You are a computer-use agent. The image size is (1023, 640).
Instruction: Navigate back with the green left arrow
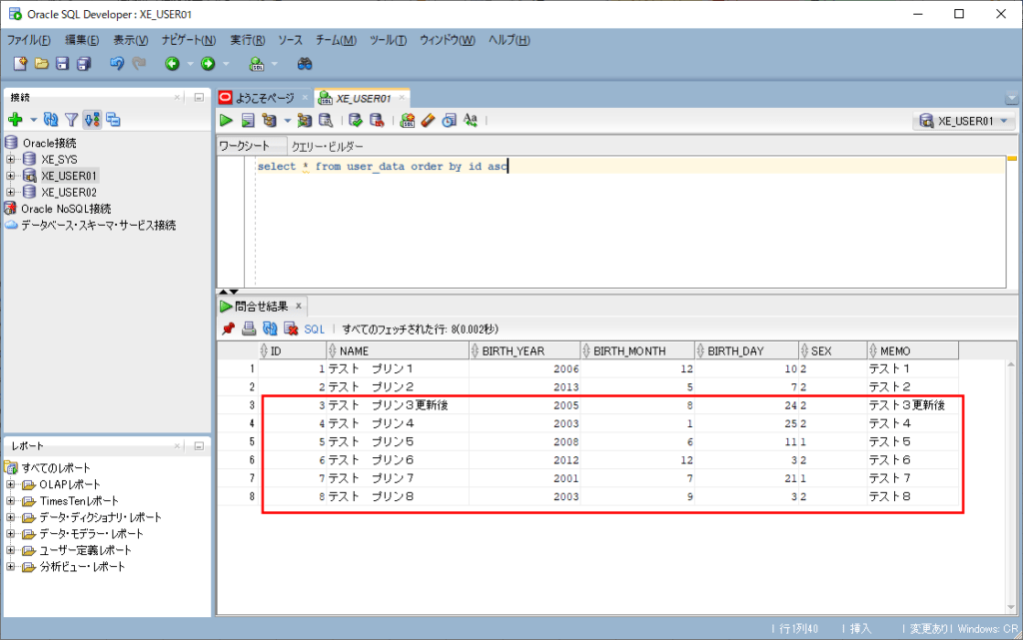[172, 64]
